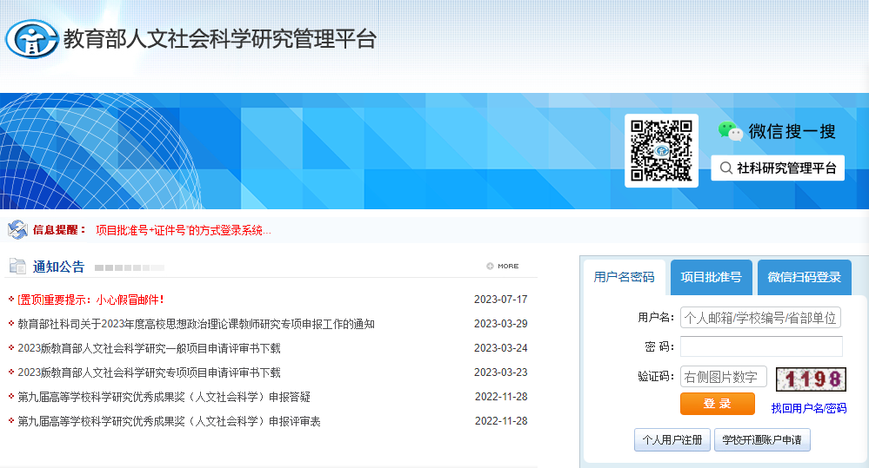The height and width of the screenshot is (468, 869).
Task: Open MORE announcements link
Action: (x=503, y=267)
